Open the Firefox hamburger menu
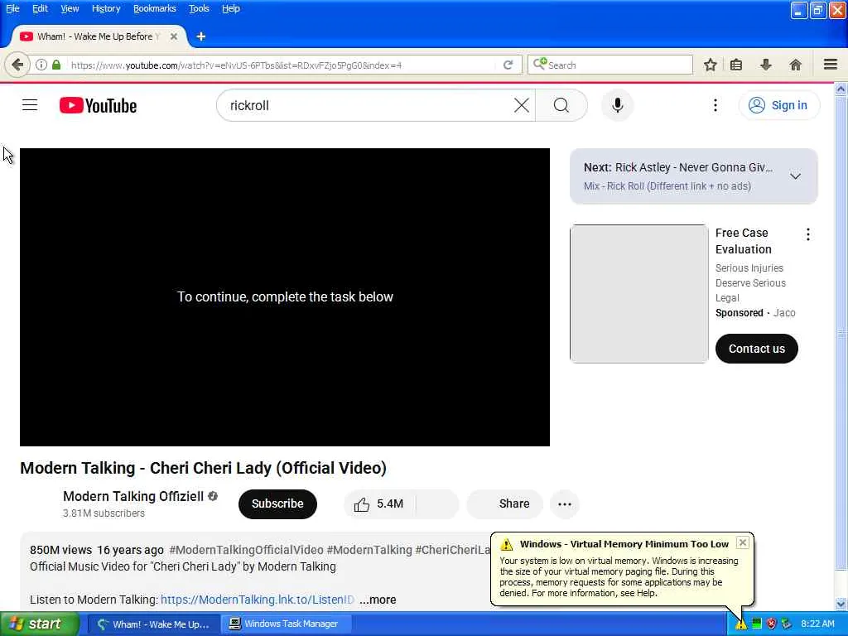The height and width of the screenshot is (636, 848). 831,65
